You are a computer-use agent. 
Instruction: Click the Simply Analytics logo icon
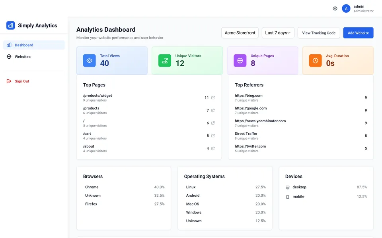click(x=10, y=25)
